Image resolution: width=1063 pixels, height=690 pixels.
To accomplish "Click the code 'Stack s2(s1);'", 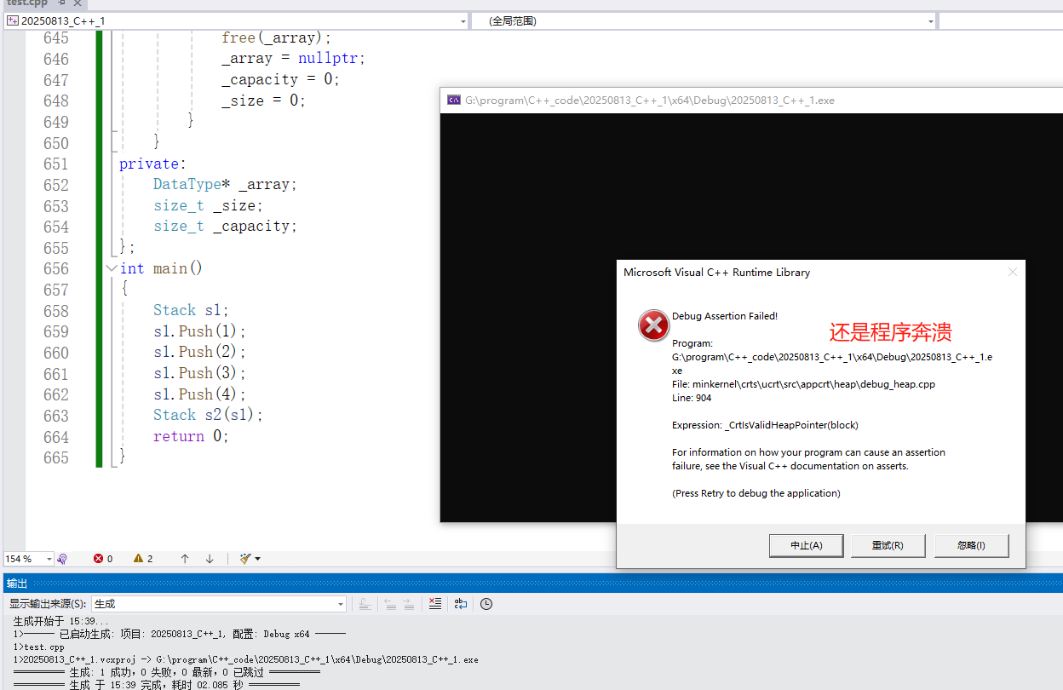I will tap(209, 415).
